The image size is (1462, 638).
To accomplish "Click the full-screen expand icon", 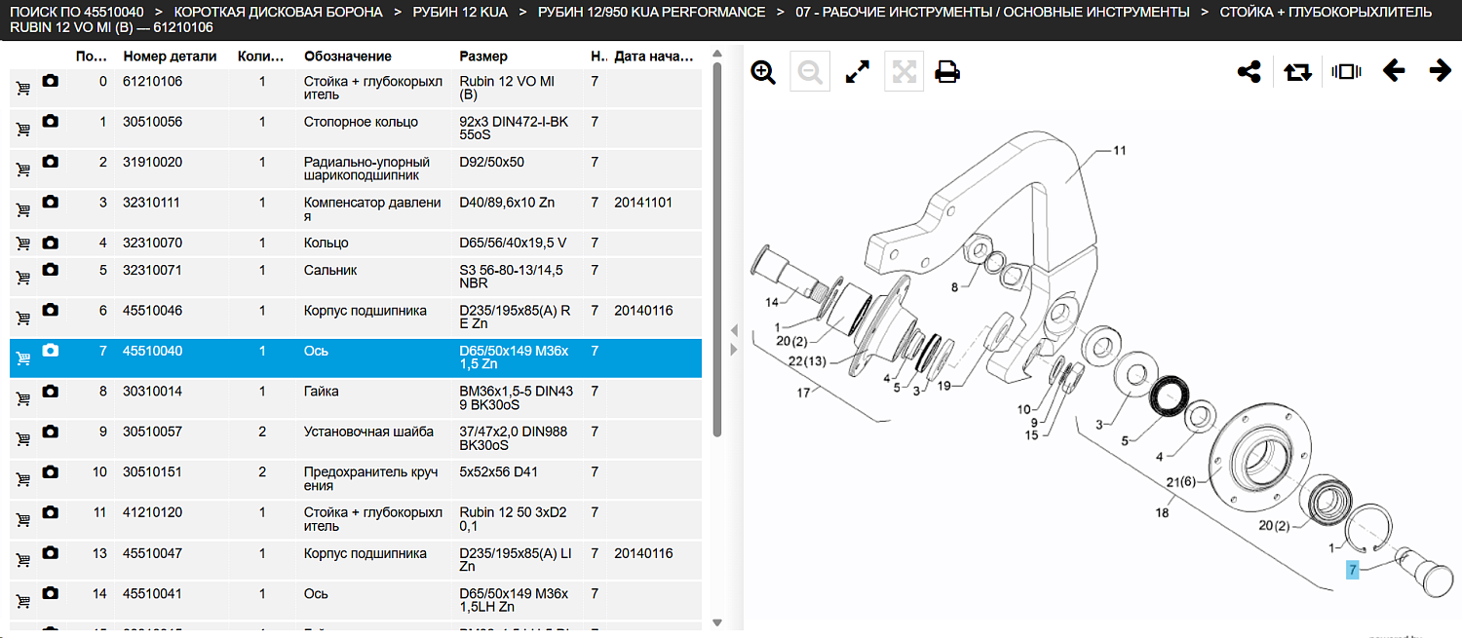I will pyautogui.click(x=904, y=72).
